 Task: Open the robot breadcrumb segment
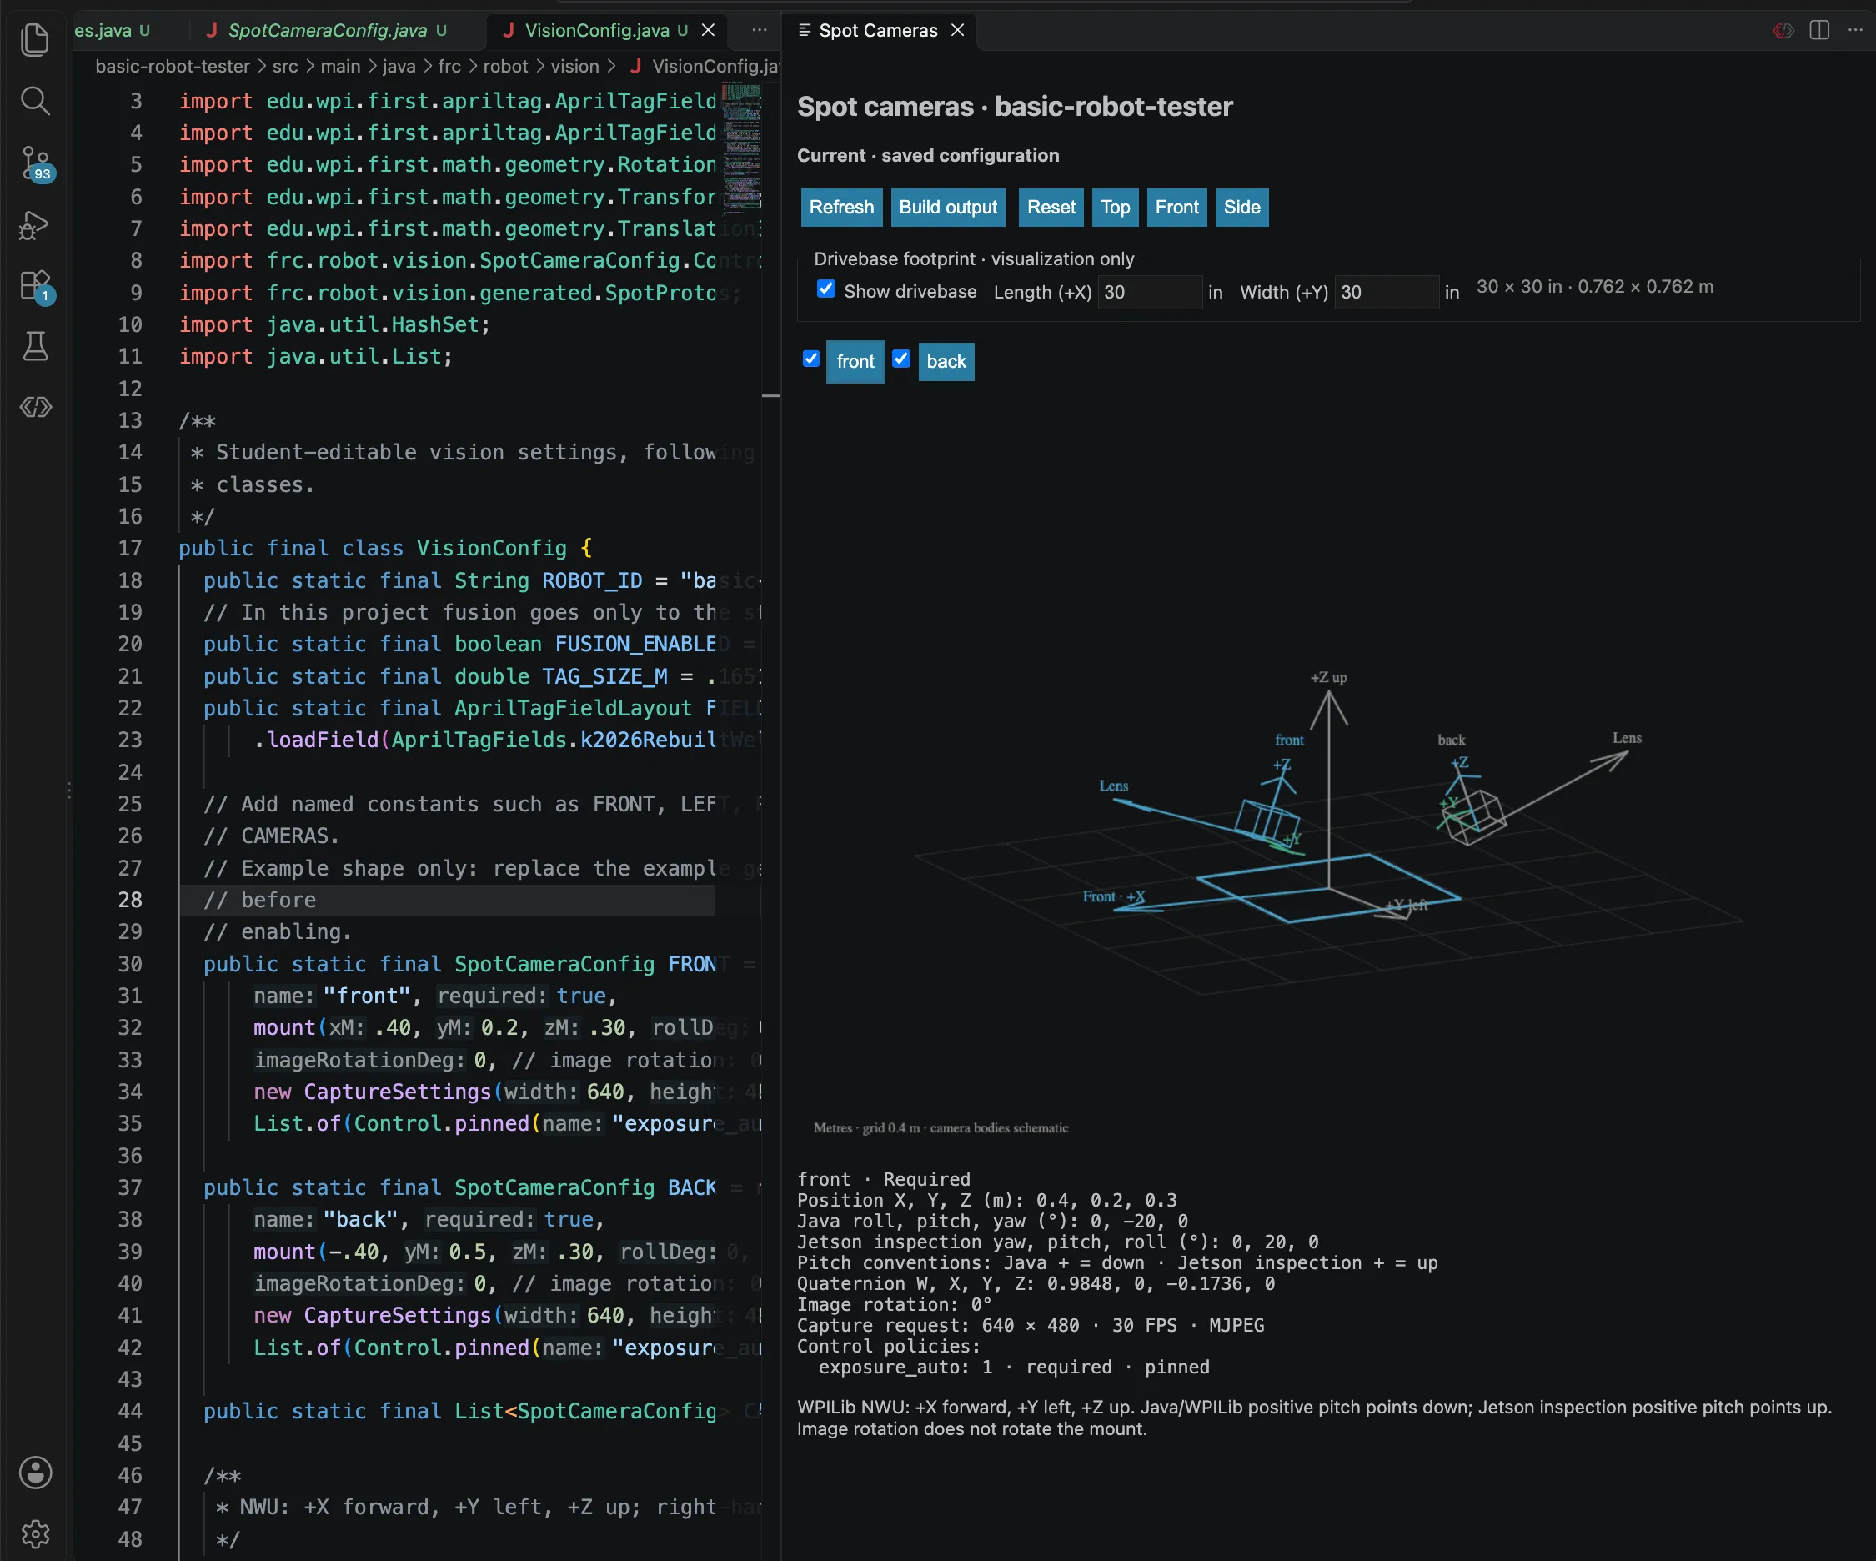pos(505,66)
